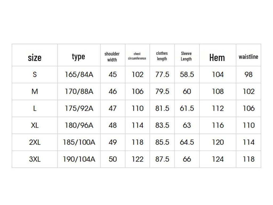Click the 190/104A type cell

click(x=79, y=159)
